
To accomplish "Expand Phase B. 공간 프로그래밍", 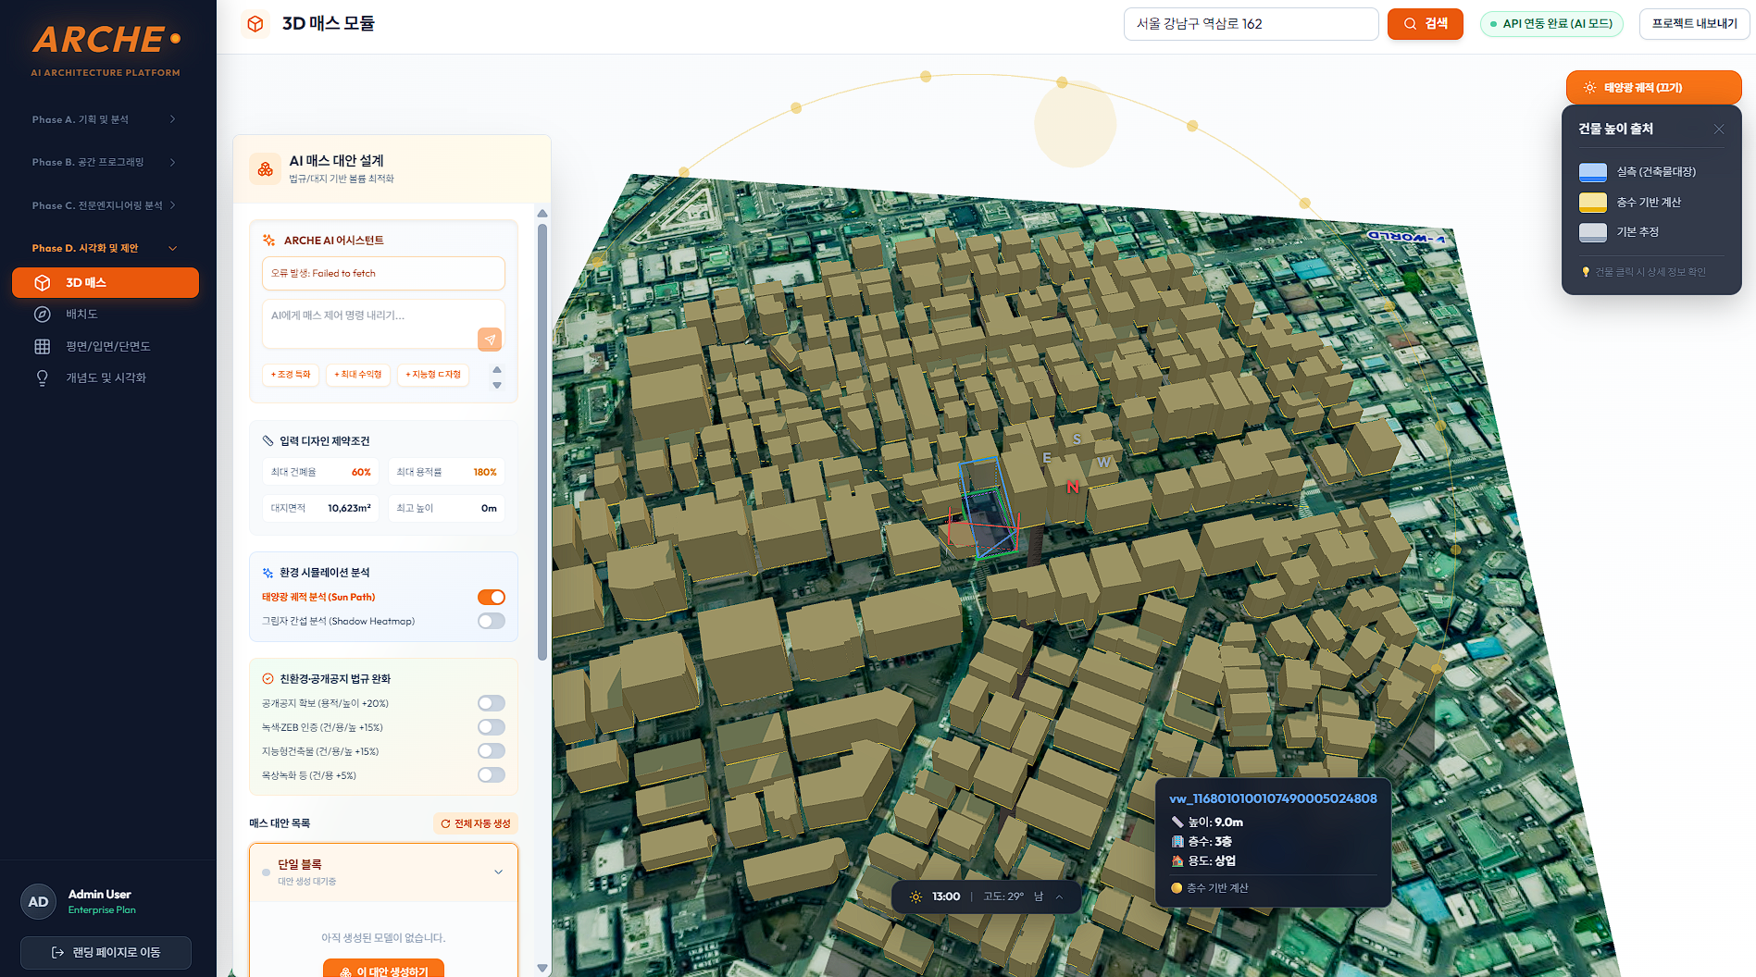I will (x=104, y=163).
